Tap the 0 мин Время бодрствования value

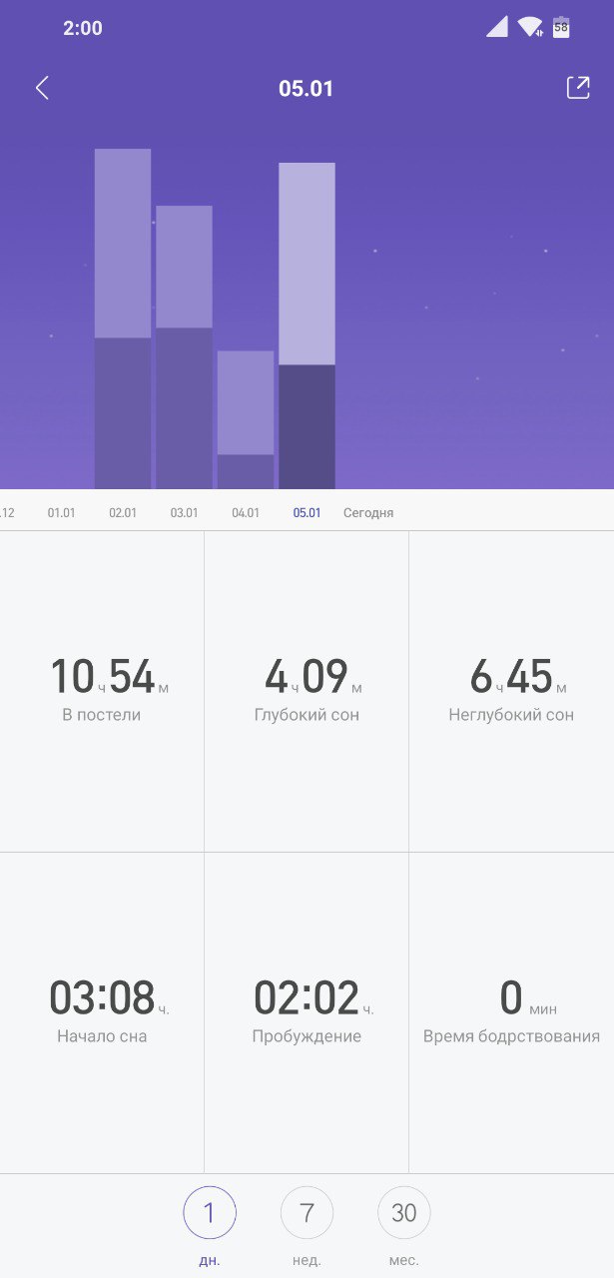[528, 998]
